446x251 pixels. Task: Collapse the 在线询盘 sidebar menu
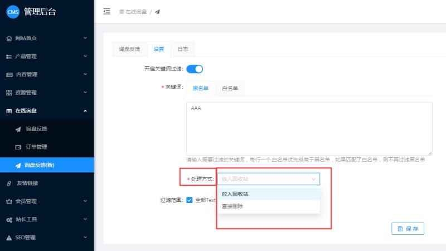click(x=47, y=111)
